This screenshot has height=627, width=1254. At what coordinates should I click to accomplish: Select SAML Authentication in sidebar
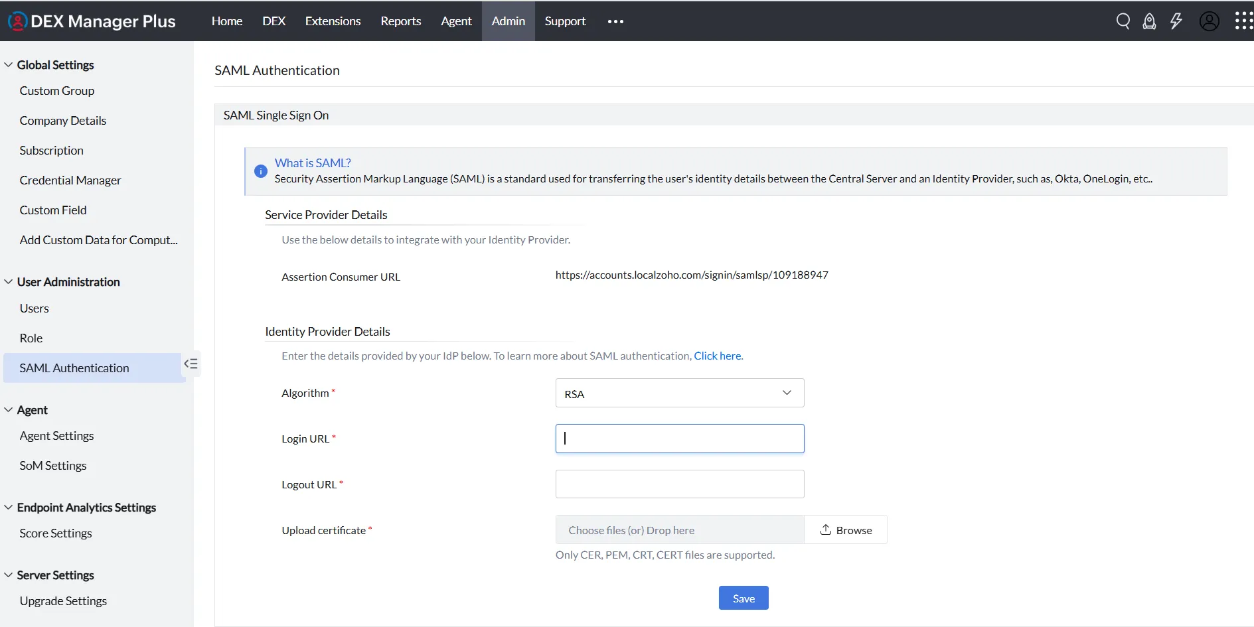click(93, 368)
